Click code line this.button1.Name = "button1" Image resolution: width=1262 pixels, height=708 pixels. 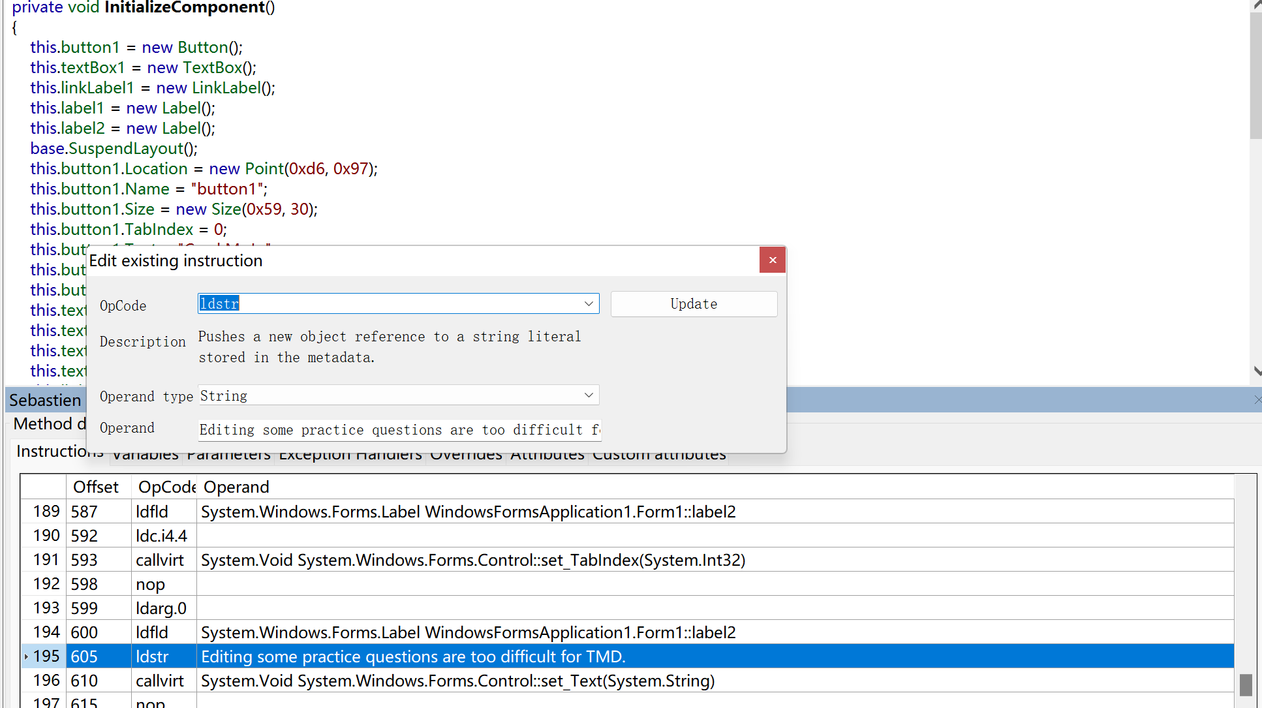point(149,189)
